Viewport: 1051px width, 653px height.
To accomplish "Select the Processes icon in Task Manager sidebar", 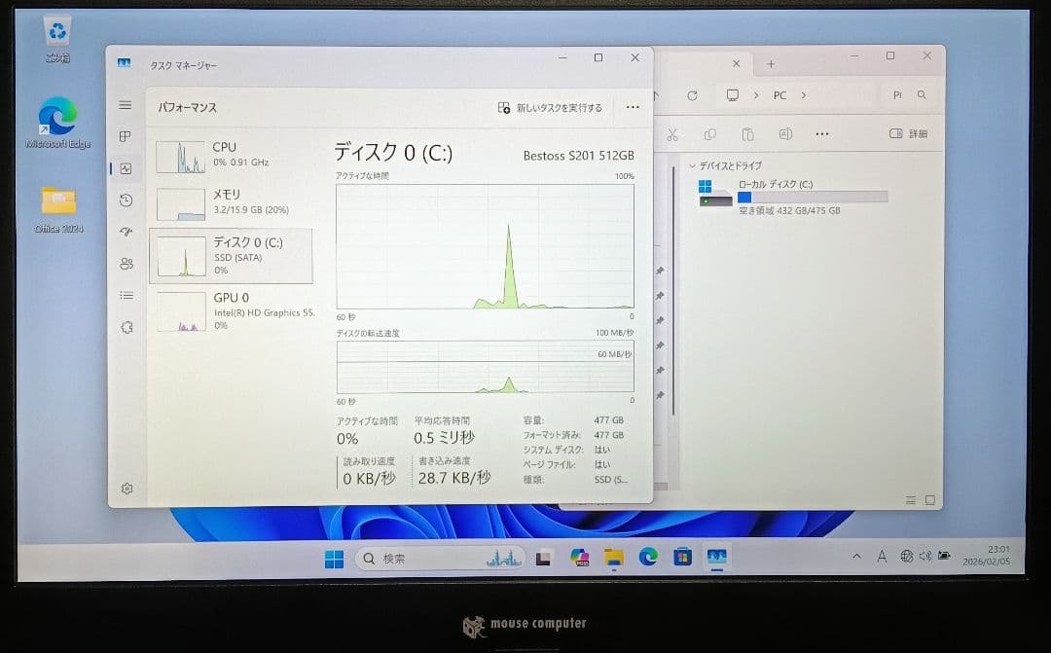I will click(127, 137).
